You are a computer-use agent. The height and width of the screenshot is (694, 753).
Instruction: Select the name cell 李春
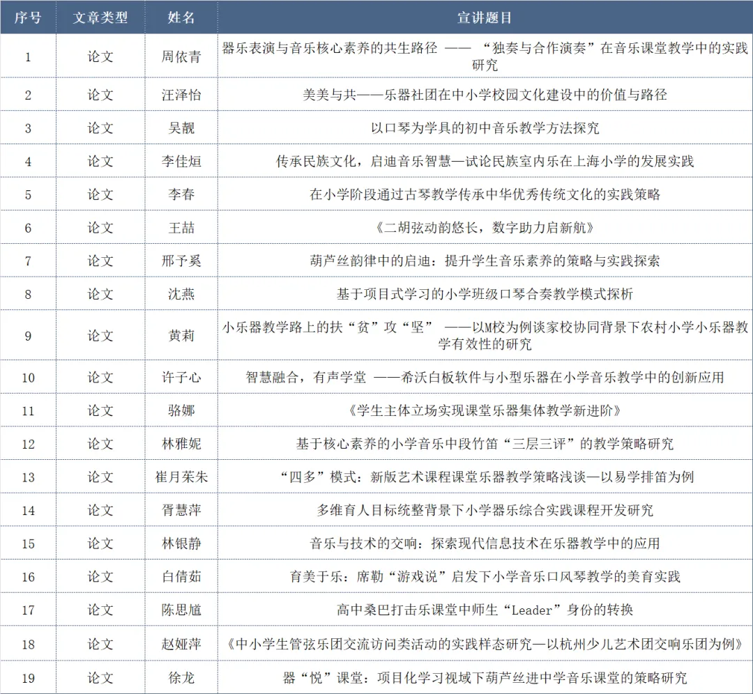pyautogui.click(x=181, y=194)
